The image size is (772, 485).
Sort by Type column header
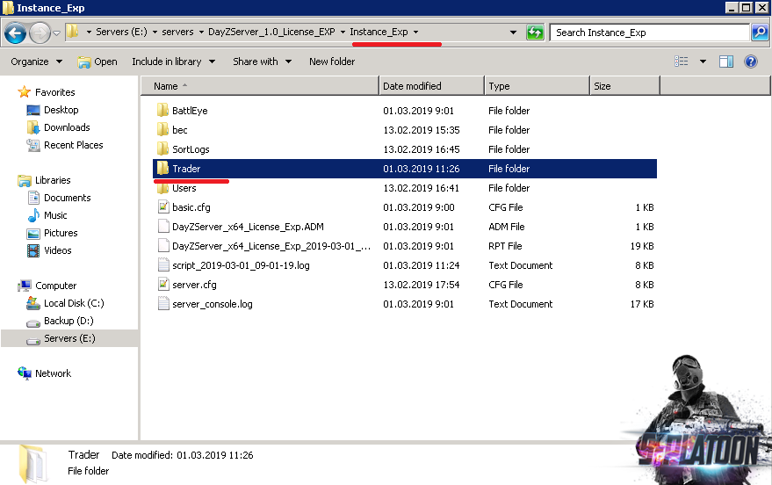[x=538, y=86]
